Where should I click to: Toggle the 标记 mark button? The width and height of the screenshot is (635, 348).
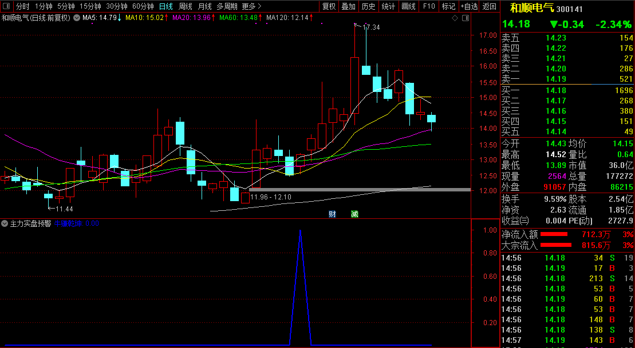[448, 6]
